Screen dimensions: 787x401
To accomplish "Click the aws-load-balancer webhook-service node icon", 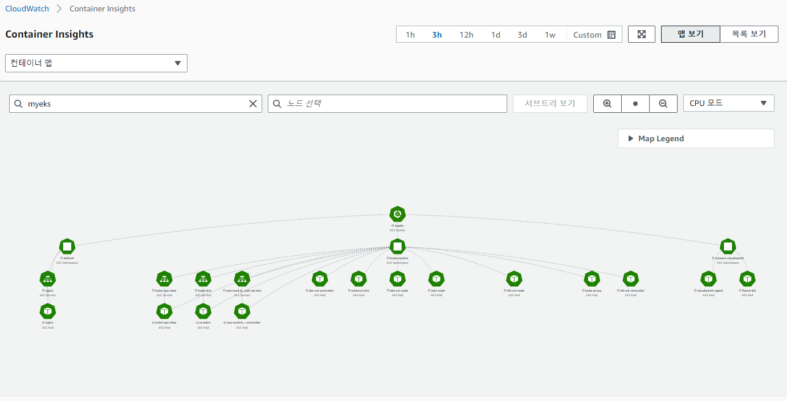I will coord(242,279).
